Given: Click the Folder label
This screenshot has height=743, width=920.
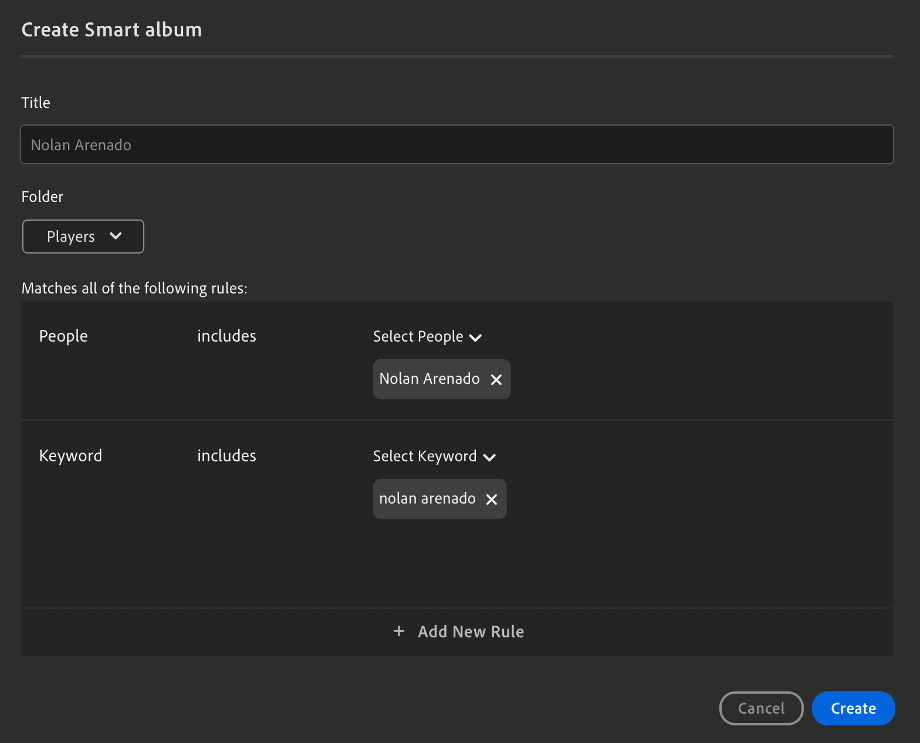Looking at the screenshot, I should point(42,197).
